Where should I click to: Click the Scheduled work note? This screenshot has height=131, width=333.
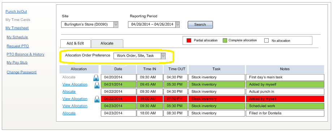point(285,106)
